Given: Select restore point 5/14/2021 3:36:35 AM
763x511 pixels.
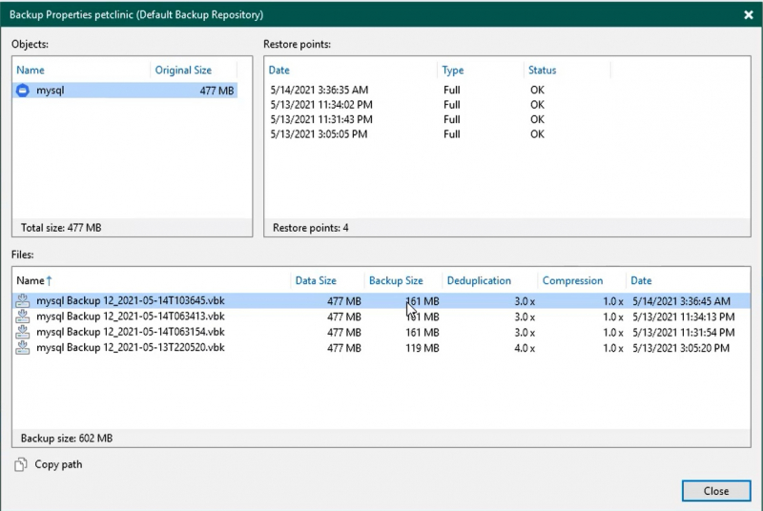Looking at the screenshot, I should pyautogui.click(x=320, y=90).
